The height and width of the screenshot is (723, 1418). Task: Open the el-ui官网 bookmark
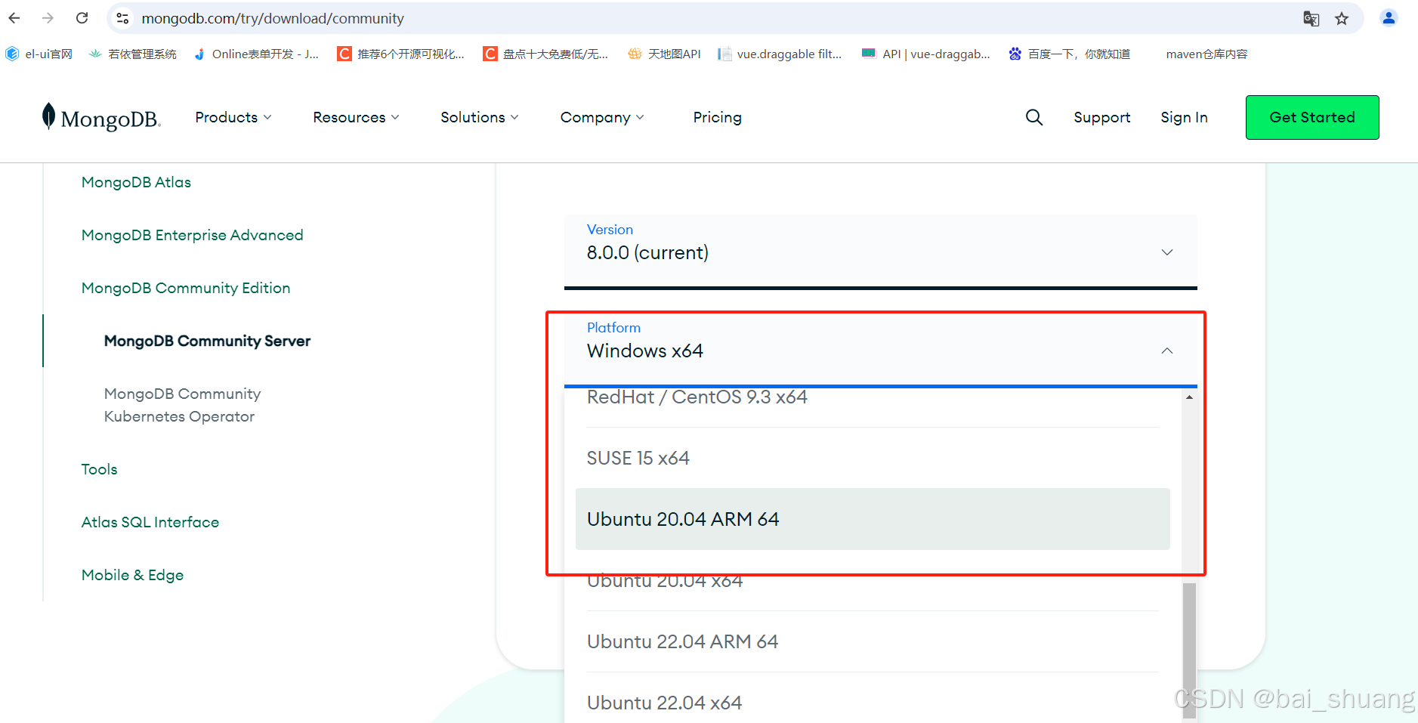[x=39, y=54]
